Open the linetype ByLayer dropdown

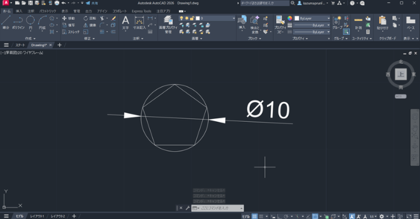point(312,32)
